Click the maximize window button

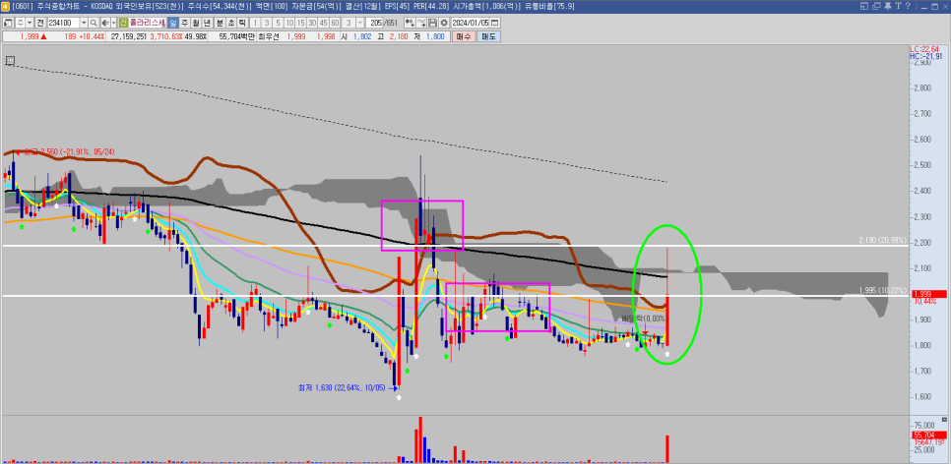tap(933, 6)
